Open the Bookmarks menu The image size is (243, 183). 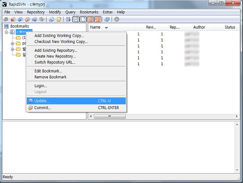[x=89, y=12]
